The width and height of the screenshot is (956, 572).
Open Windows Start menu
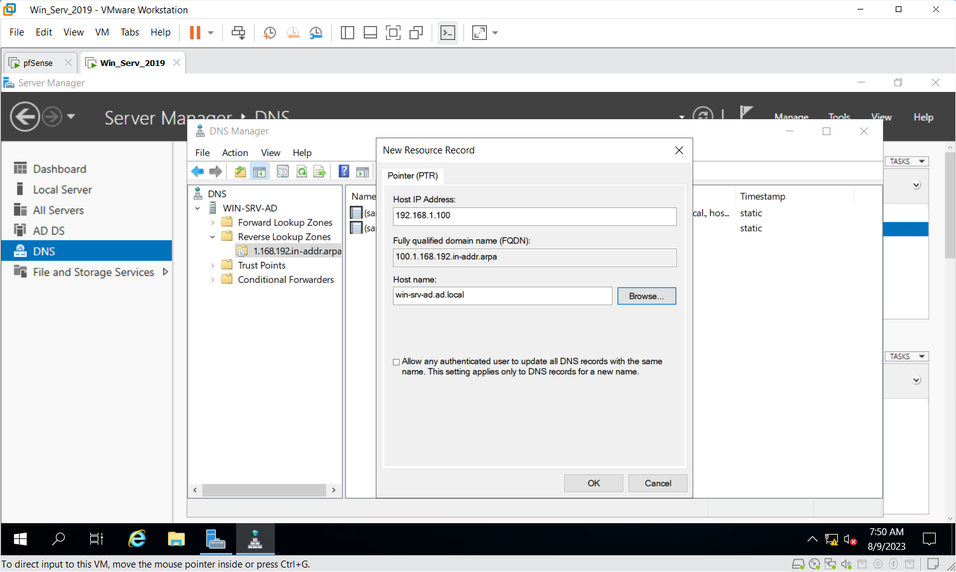pyautogui.click(x=20, y=539)
